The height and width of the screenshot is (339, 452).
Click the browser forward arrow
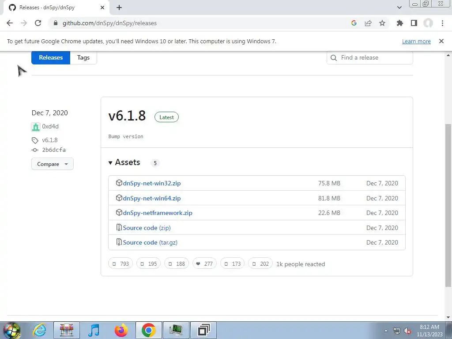point(24,23)
